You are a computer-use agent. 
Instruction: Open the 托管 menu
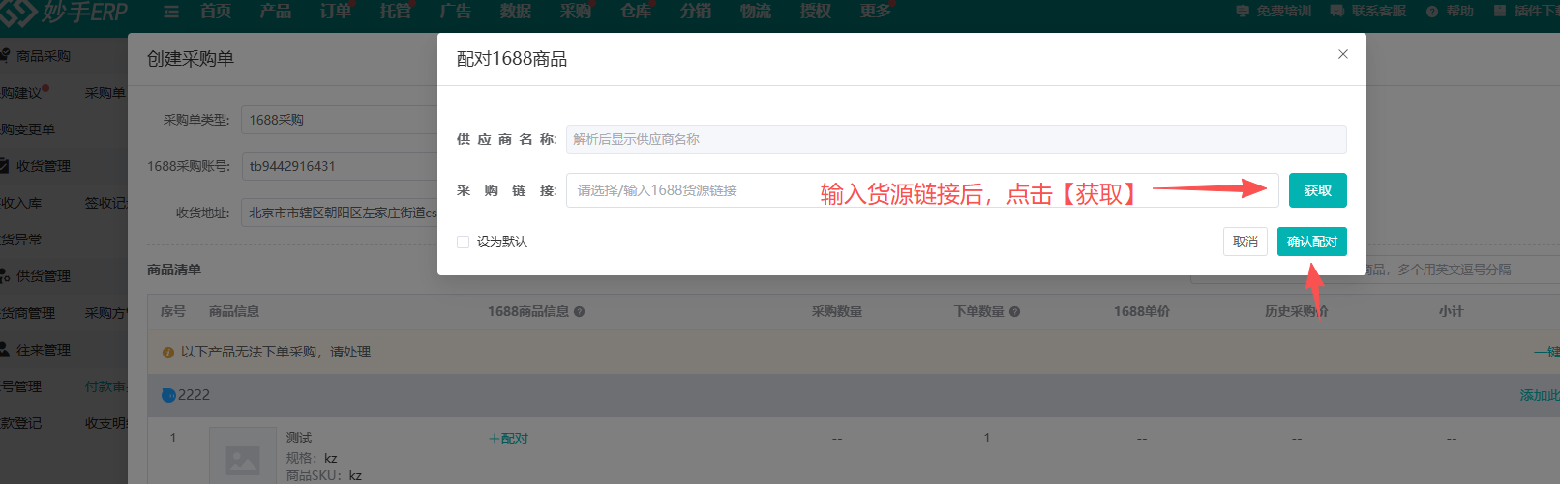tap(395, 12)
